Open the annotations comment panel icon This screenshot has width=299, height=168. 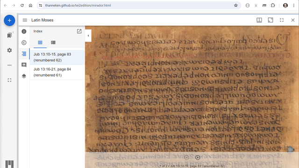click(x=24, y=65)
